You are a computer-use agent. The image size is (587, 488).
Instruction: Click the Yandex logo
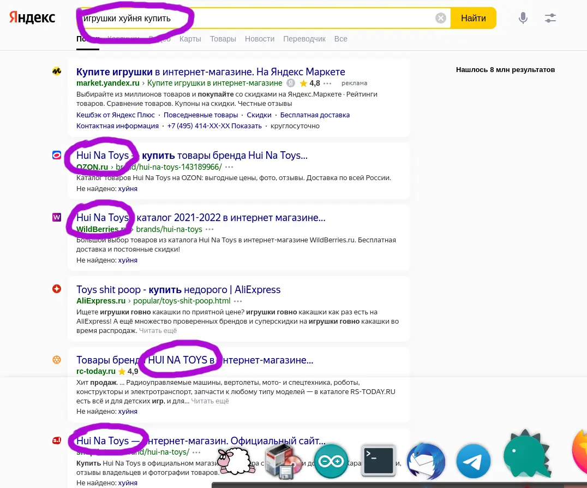(x=32, y=17)
